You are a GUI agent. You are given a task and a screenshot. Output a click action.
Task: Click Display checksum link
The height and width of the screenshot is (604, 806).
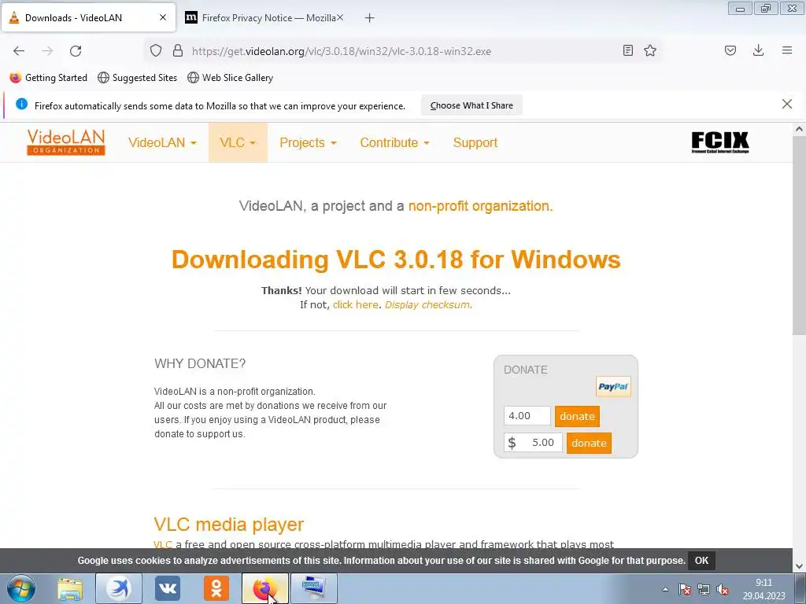(427, 304)
